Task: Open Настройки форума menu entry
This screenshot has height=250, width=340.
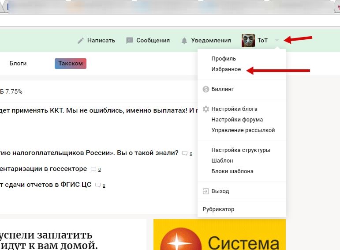Action: coord(237,119)
